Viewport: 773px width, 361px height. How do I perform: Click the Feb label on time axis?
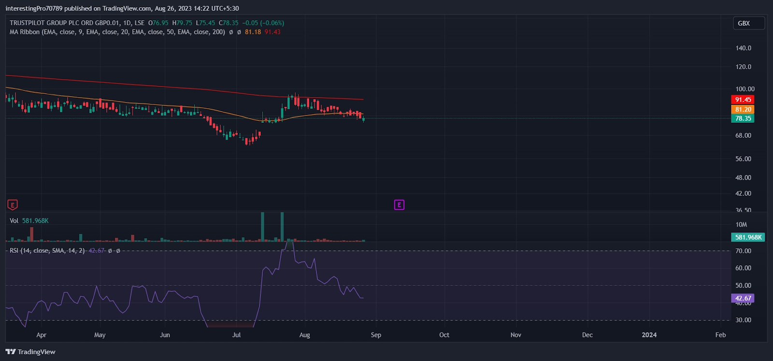tap(720, 335)
